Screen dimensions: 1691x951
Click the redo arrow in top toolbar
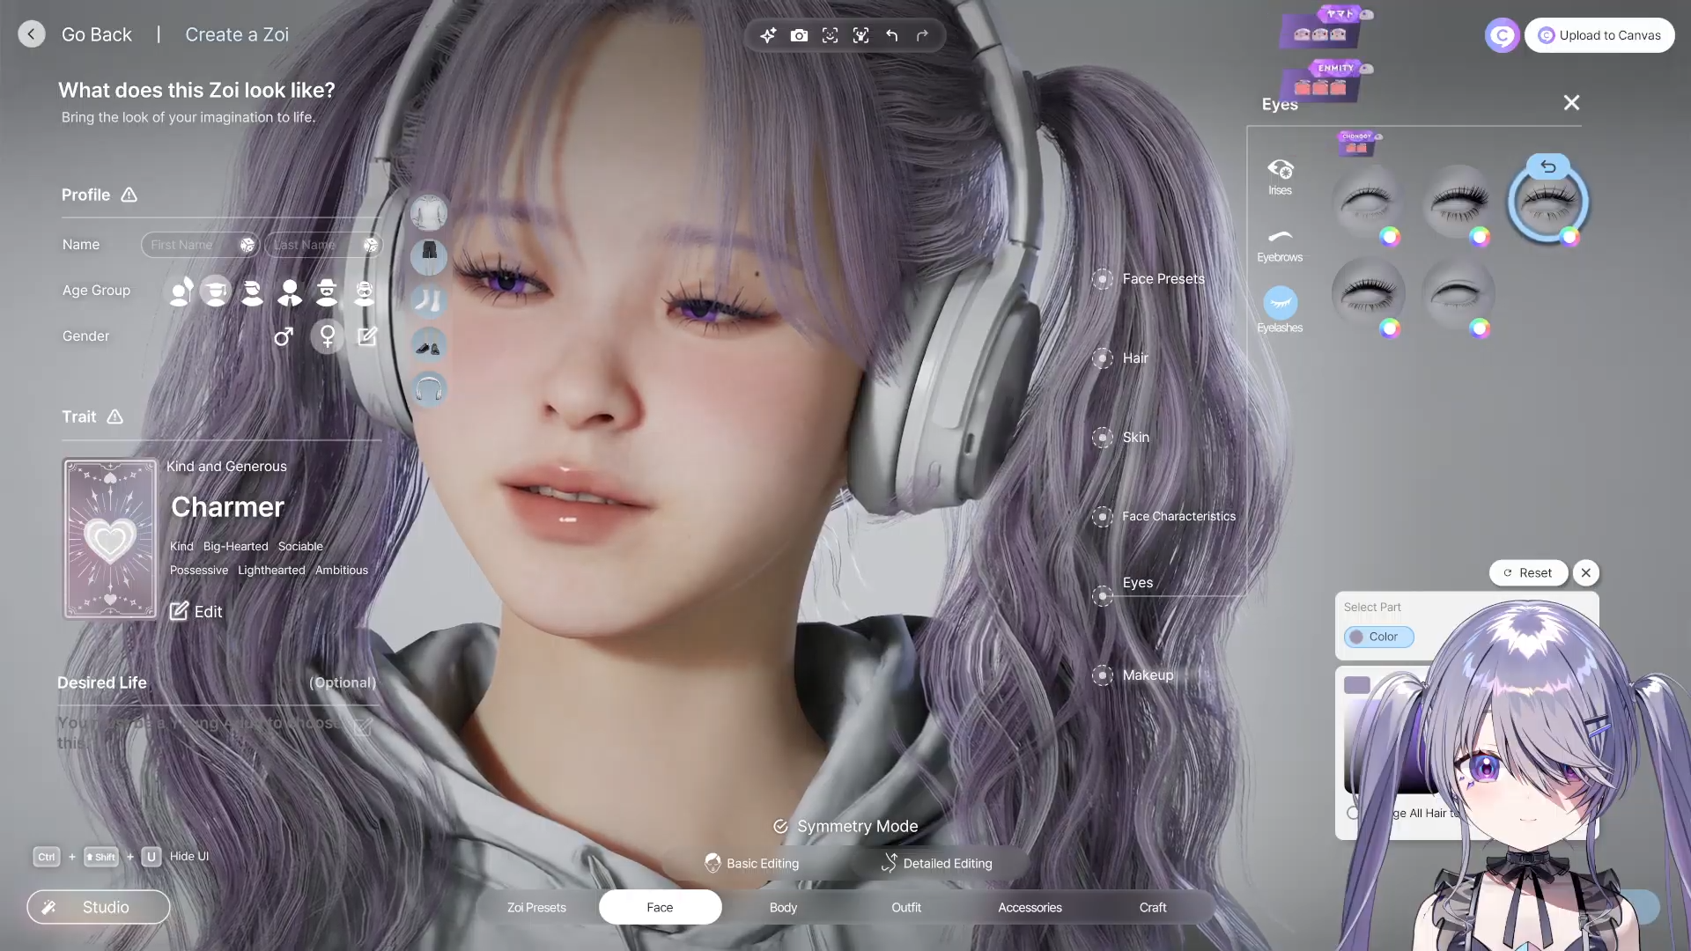coord(922,35)
